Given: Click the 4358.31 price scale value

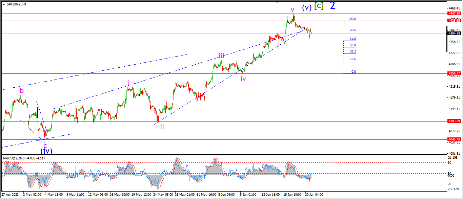Looking at the screenshot, I should pos(454,42).
